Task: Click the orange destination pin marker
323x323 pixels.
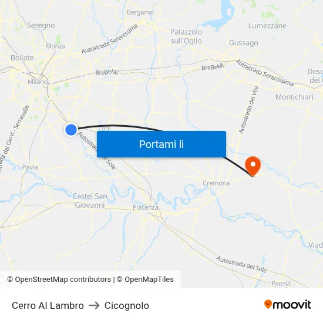Action: [x=253, y=166]
